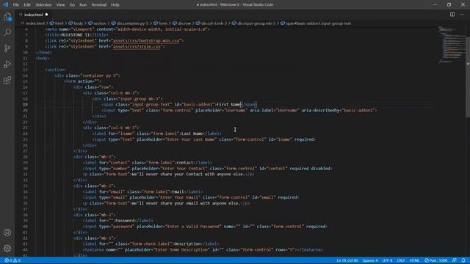
Task: Click the VS Code logo icon
Action: point(5,4)
